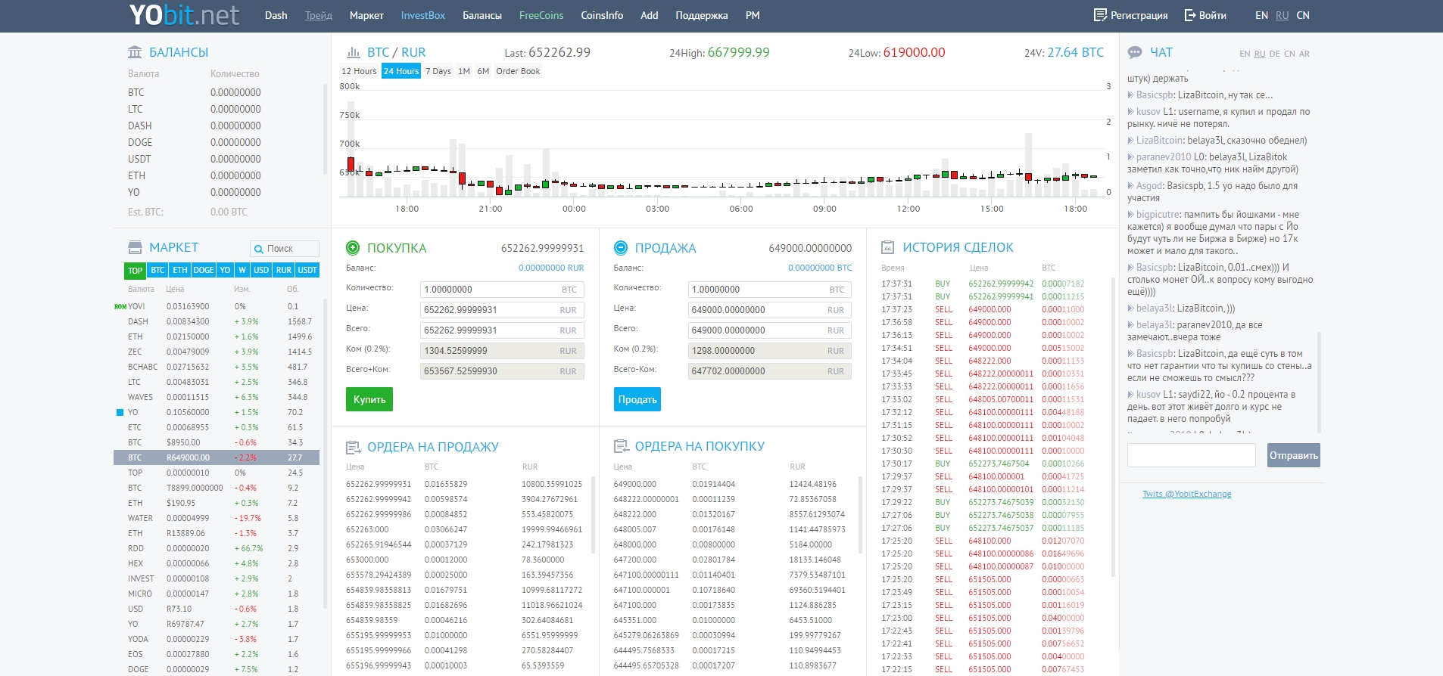
Task: Click the icon next to ОРДЕРА НА ПРОДАЖУ
Action: click(353, 447)
